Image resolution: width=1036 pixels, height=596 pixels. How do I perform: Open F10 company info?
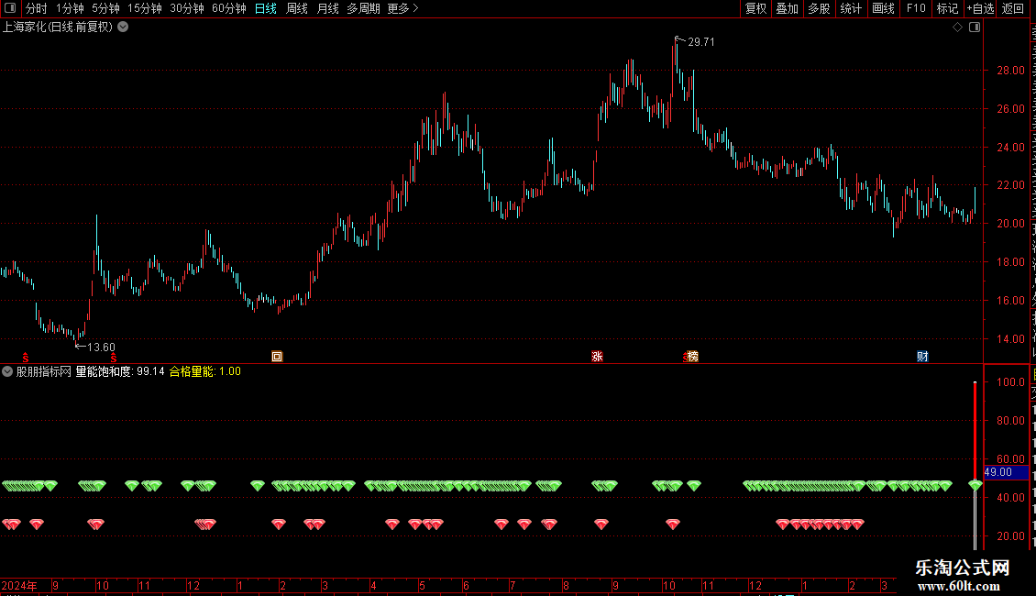click(x=916, y=8)
